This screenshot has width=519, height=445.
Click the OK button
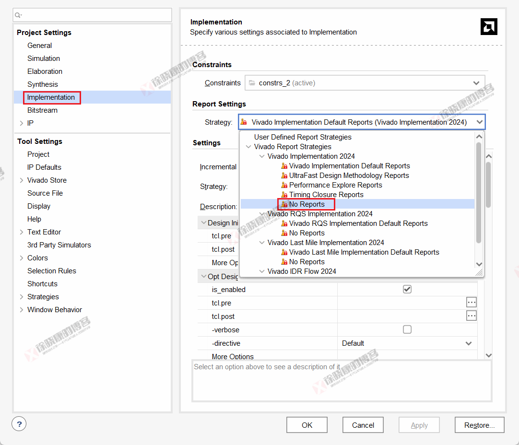click(307, 425)
